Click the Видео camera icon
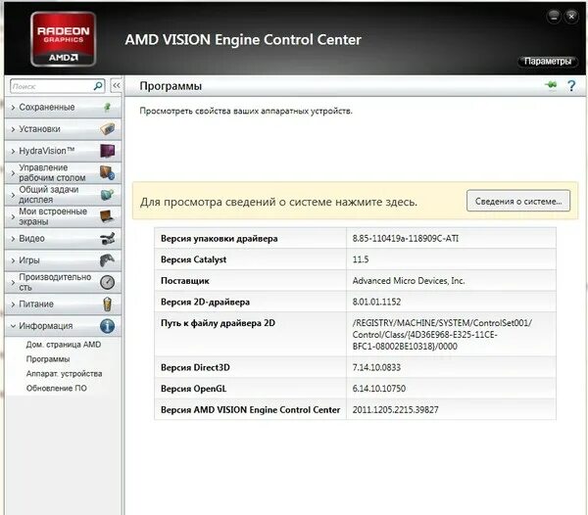The image size is (588, 515). click(x=107, y=239)
